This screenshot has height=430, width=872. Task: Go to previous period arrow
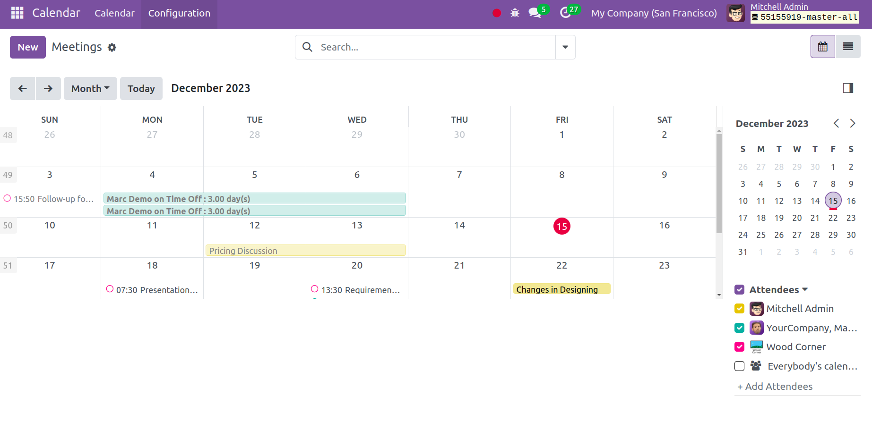pos(22,89)
